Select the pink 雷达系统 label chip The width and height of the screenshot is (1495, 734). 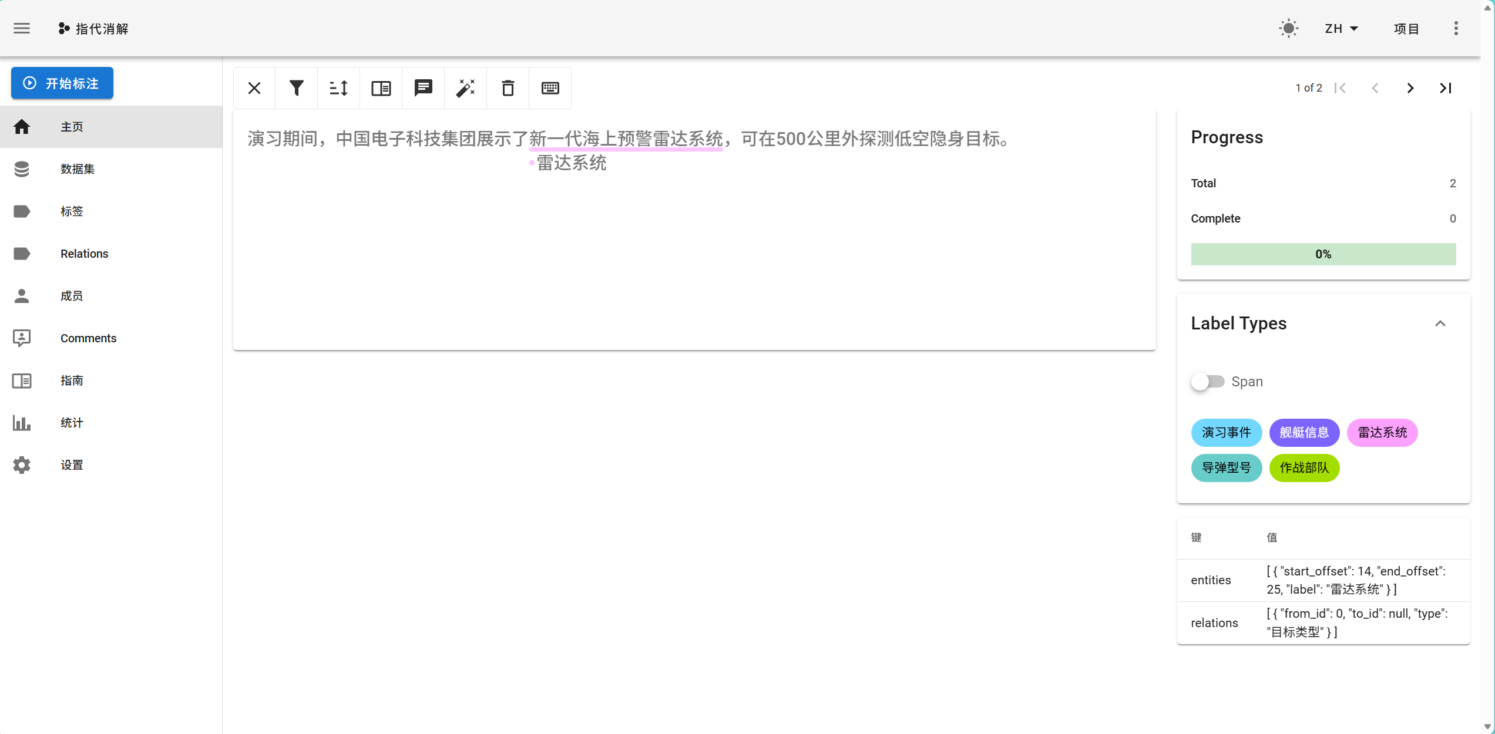point(1382,433)
